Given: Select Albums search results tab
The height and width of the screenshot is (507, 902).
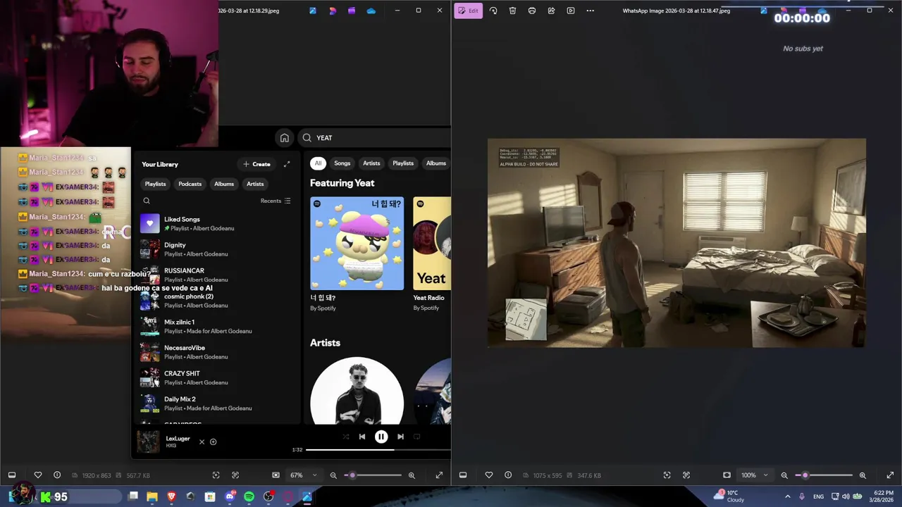Looking at the screenshot, I should (x=435, y=163).
